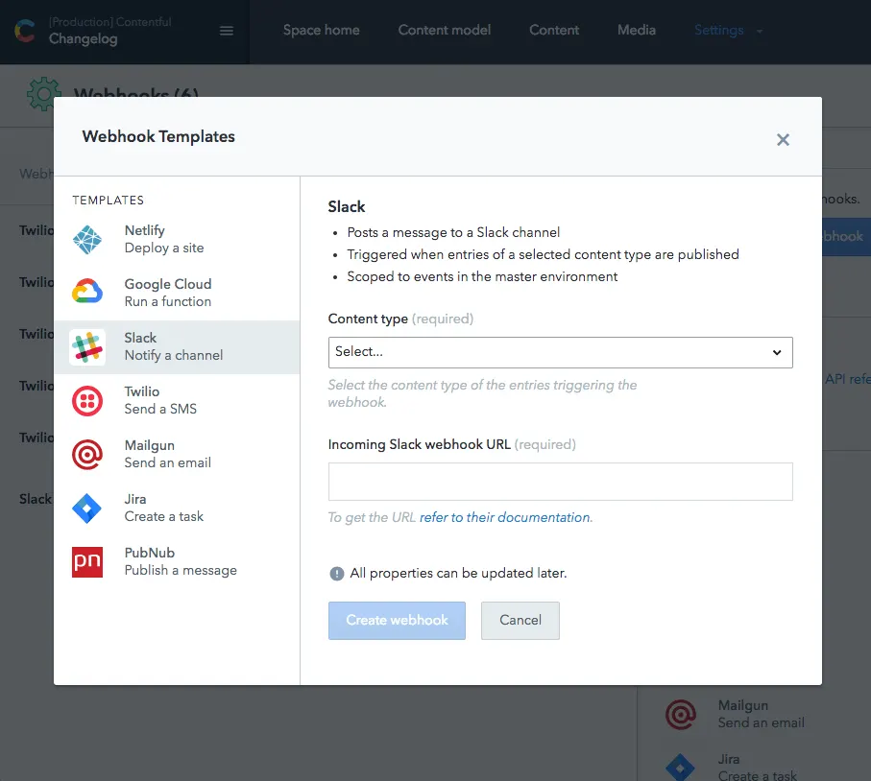Open the Content type Select dropdown
871x781 pixels.
560,352
